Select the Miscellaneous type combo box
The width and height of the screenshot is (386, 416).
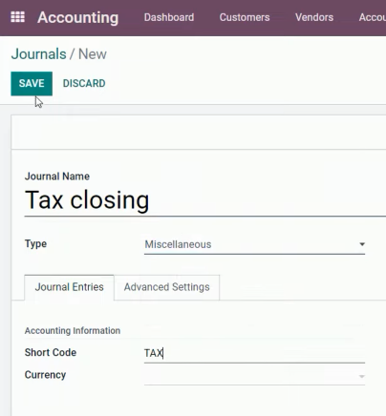pyautogui.click(x=254, y=244)
